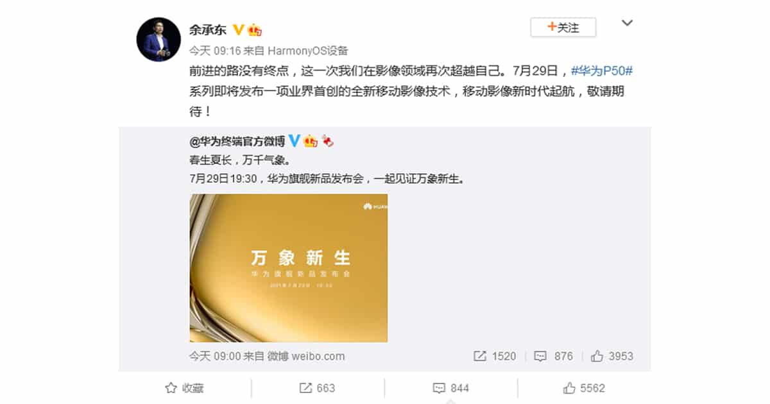
Task: Open the #华为P50# hashtag link
Action: [602, 71]
